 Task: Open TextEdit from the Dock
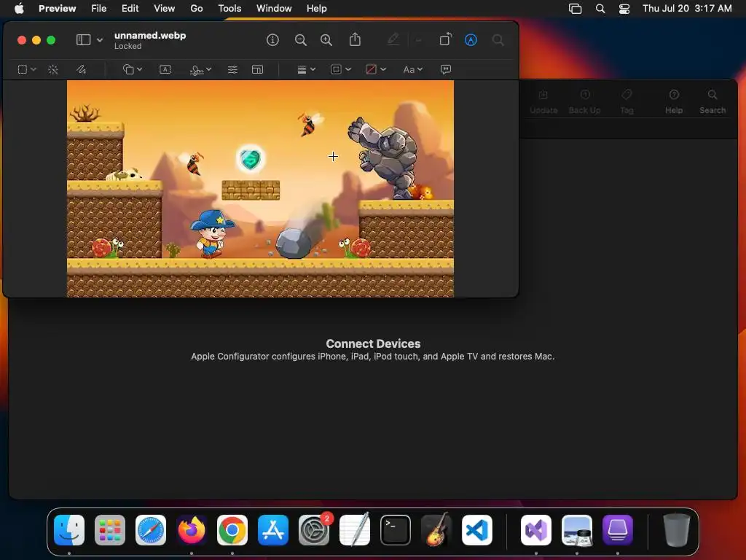pos(355,530)
